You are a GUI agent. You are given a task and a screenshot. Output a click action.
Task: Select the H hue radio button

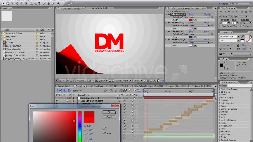pos(85,126)
